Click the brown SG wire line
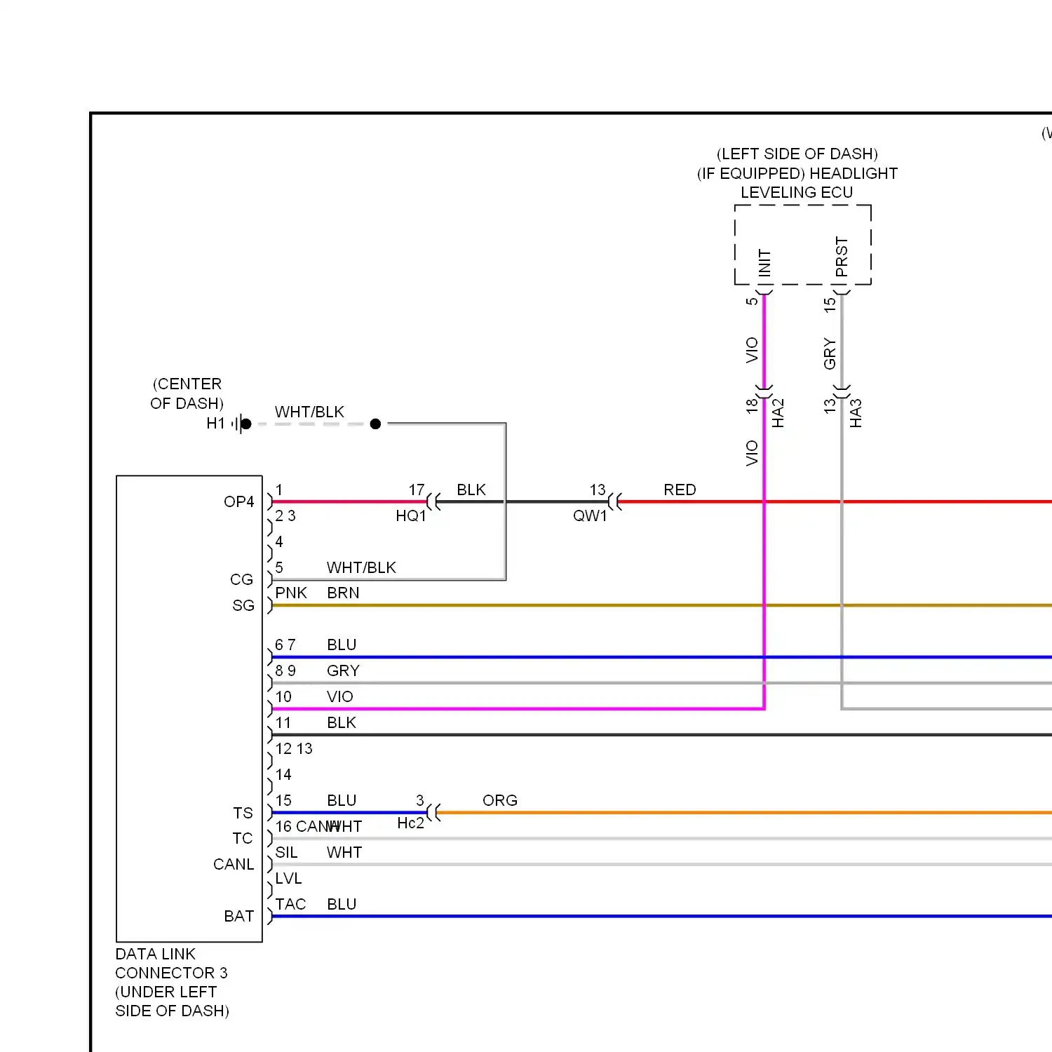Image resolution: width=1052 pixels, height=1052 pixels. pos(661,605)
